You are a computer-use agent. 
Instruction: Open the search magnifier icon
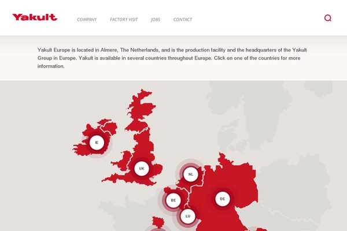click(x=328, y=18)
